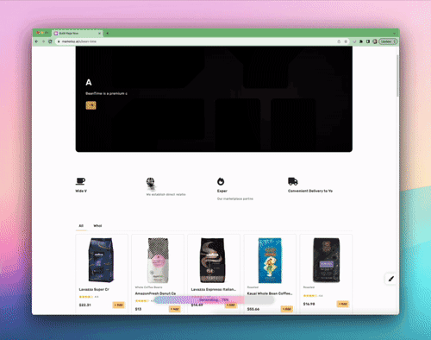
Task: Open the browser profile avatar
Action: coord(375,41)
